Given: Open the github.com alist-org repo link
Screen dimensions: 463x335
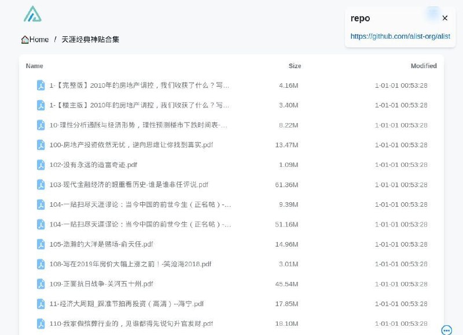Looking at the screenshot, I should [400, 36].
